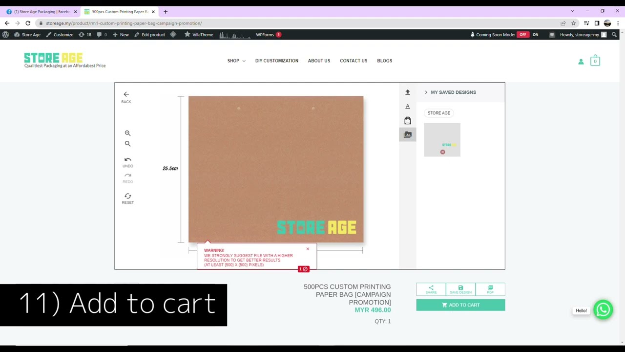Save the design
625x352 pixels.
(x=460, y=289)
